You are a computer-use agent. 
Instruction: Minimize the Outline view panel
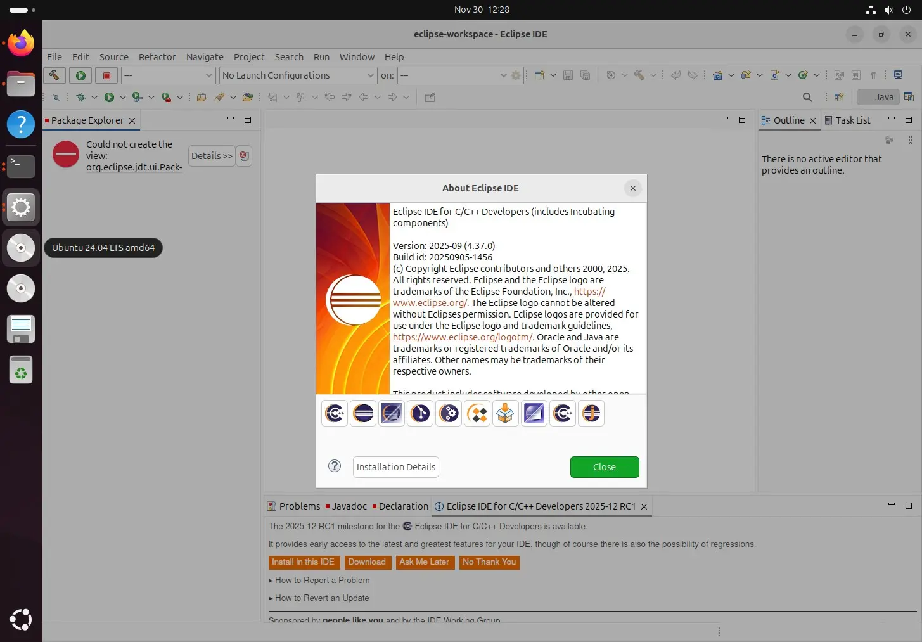click(x=892, y=119)
